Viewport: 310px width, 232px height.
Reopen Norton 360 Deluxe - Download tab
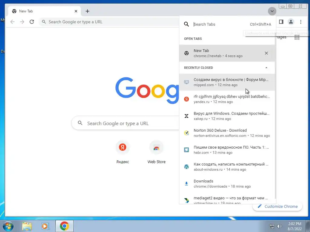click(227, 133)
